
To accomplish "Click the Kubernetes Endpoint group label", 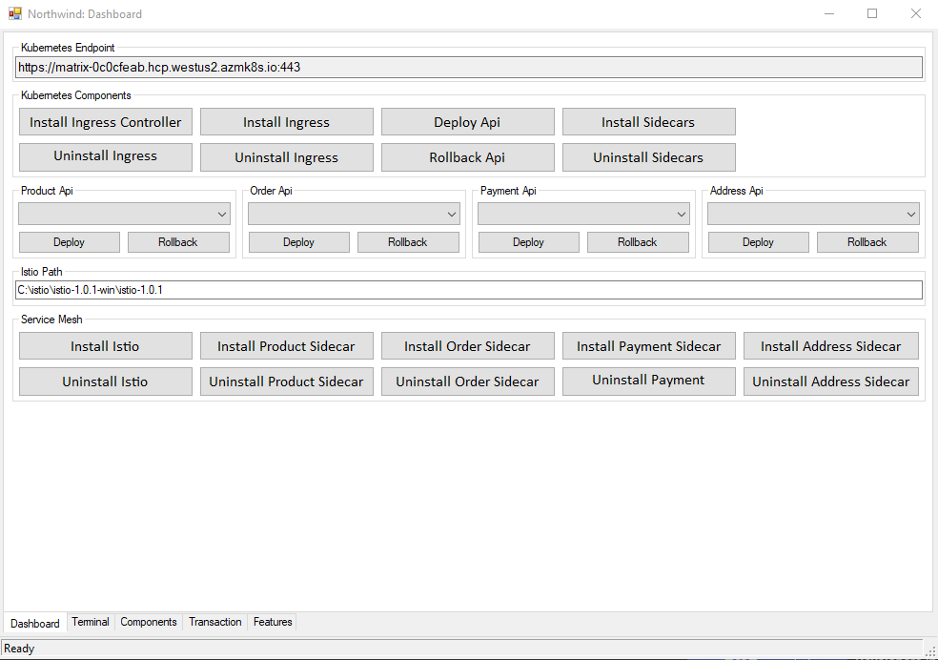I will click(68, 48).
